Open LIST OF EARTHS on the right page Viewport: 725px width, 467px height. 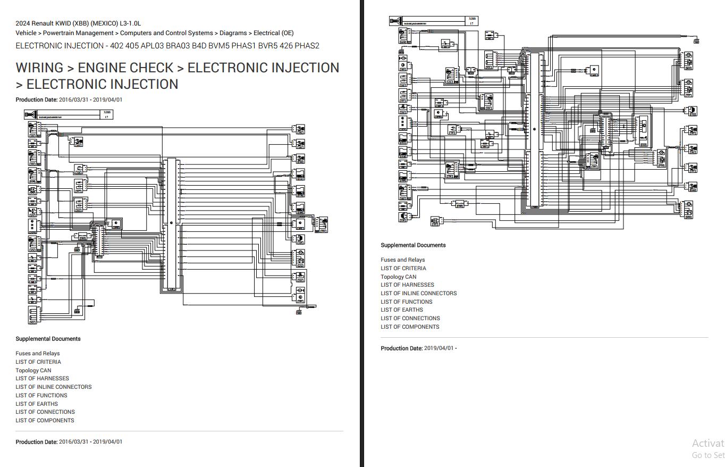pos(402,310)
